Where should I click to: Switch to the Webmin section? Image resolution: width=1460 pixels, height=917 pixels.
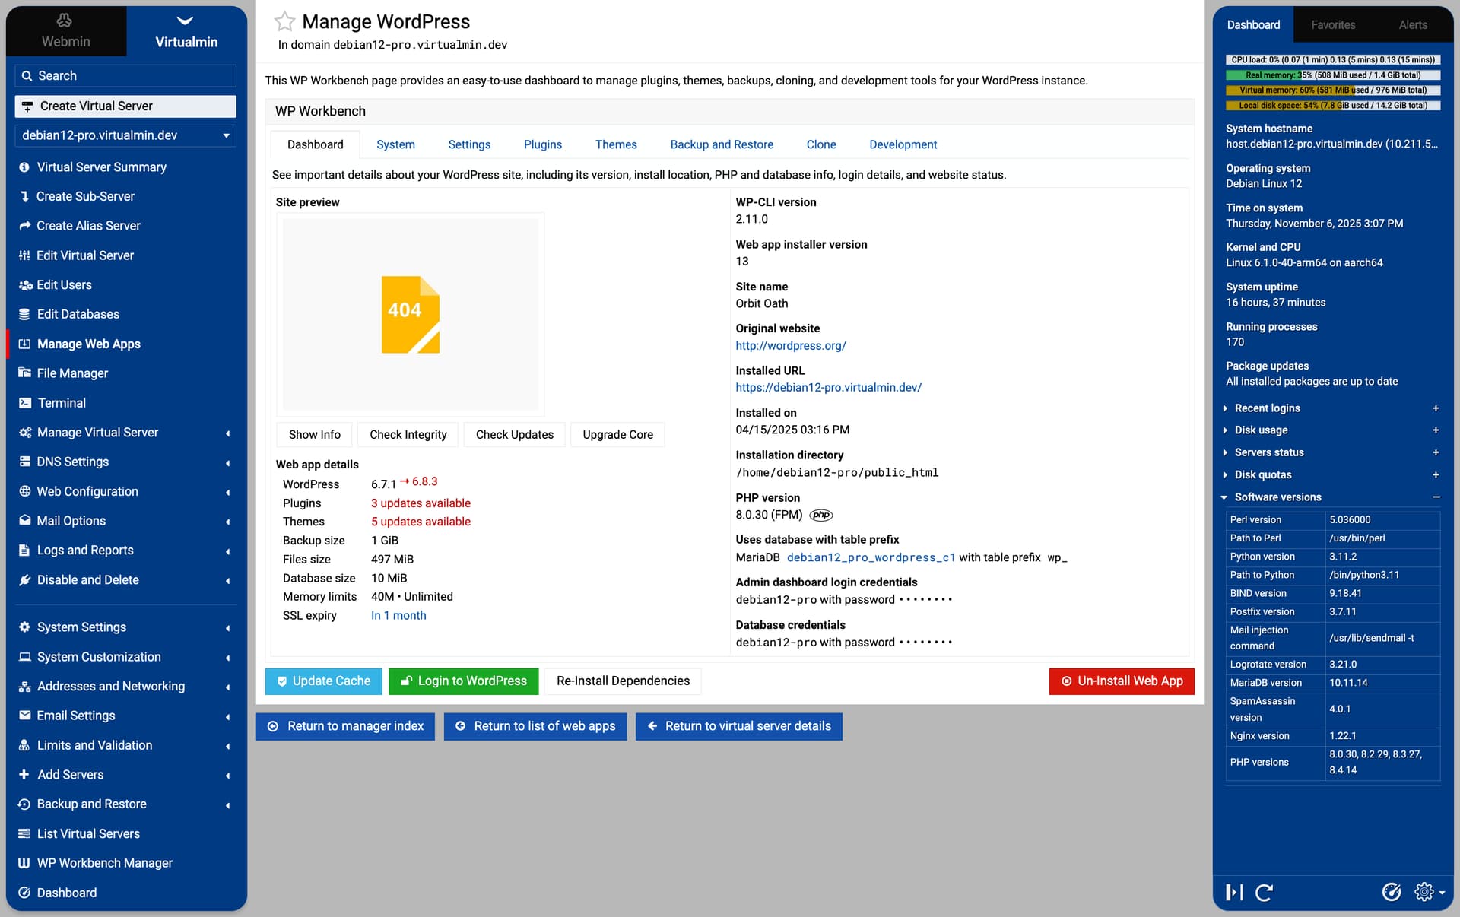[65, 32]
